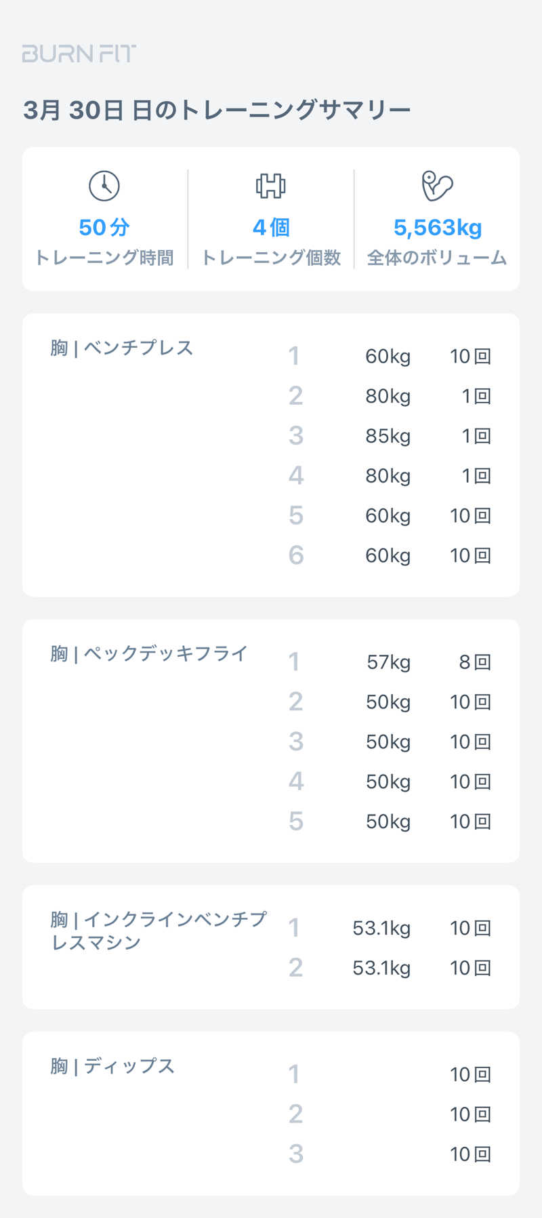Open the ディップス exercise title
542x1218 pixels.
point(112,1066)
